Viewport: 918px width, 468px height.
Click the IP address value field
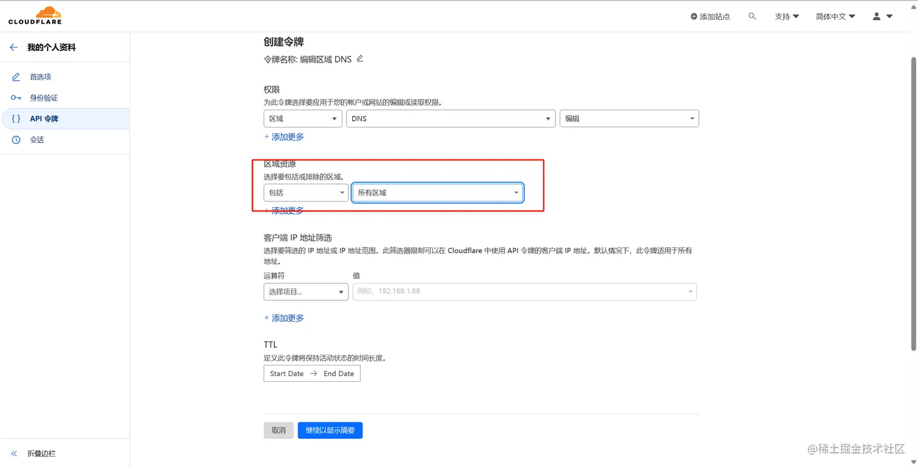(x=525, y=291)
